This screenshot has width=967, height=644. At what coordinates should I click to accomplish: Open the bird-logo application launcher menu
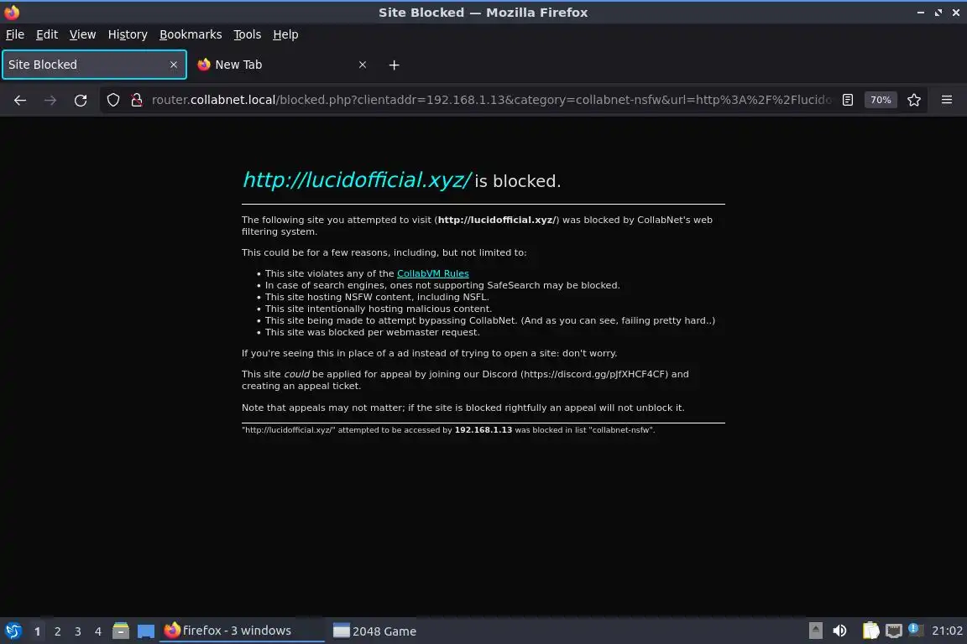coord(13,631)
